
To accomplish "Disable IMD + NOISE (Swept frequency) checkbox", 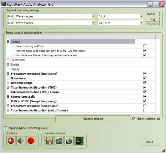I will pos(145,101).
